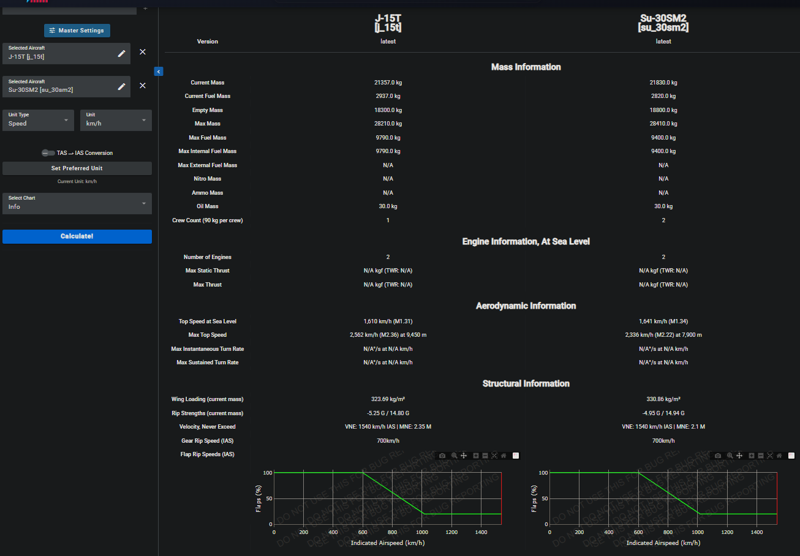
Task: Remove the J-15T aircraft with X
Action: [143, 52]
